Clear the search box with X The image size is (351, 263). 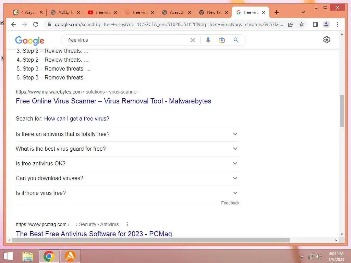click(193, 40)
